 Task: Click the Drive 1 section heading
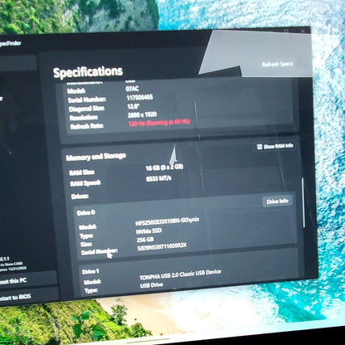pos(90,272)
